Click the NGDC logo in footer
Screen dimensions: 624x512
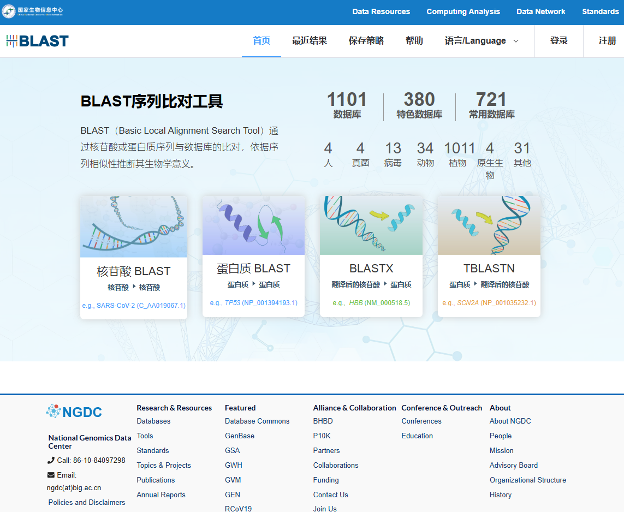[x=74, y=412]
